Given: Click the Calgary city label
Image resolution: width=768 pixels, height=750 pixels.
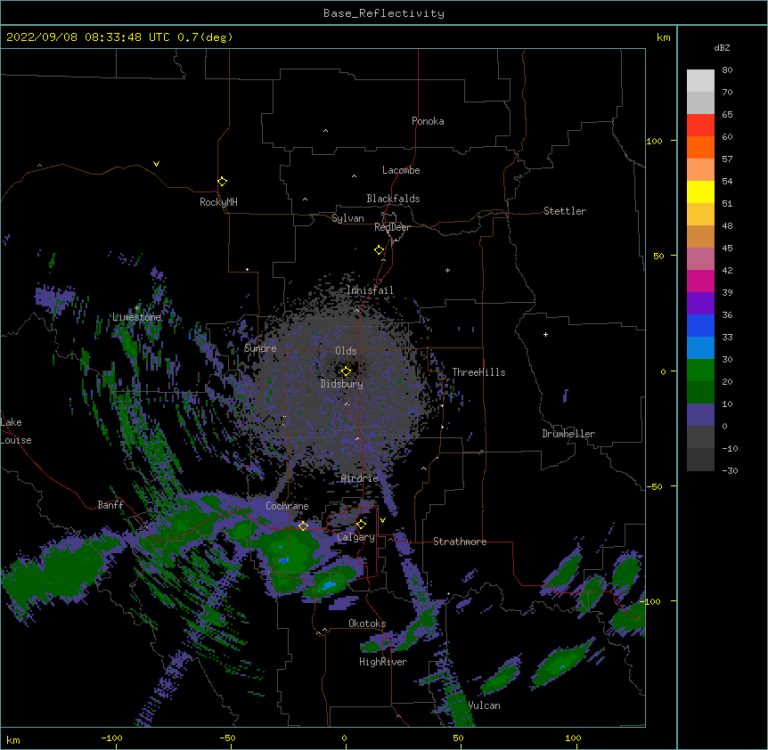Looking at the screenshot, I should click(356, 537).
